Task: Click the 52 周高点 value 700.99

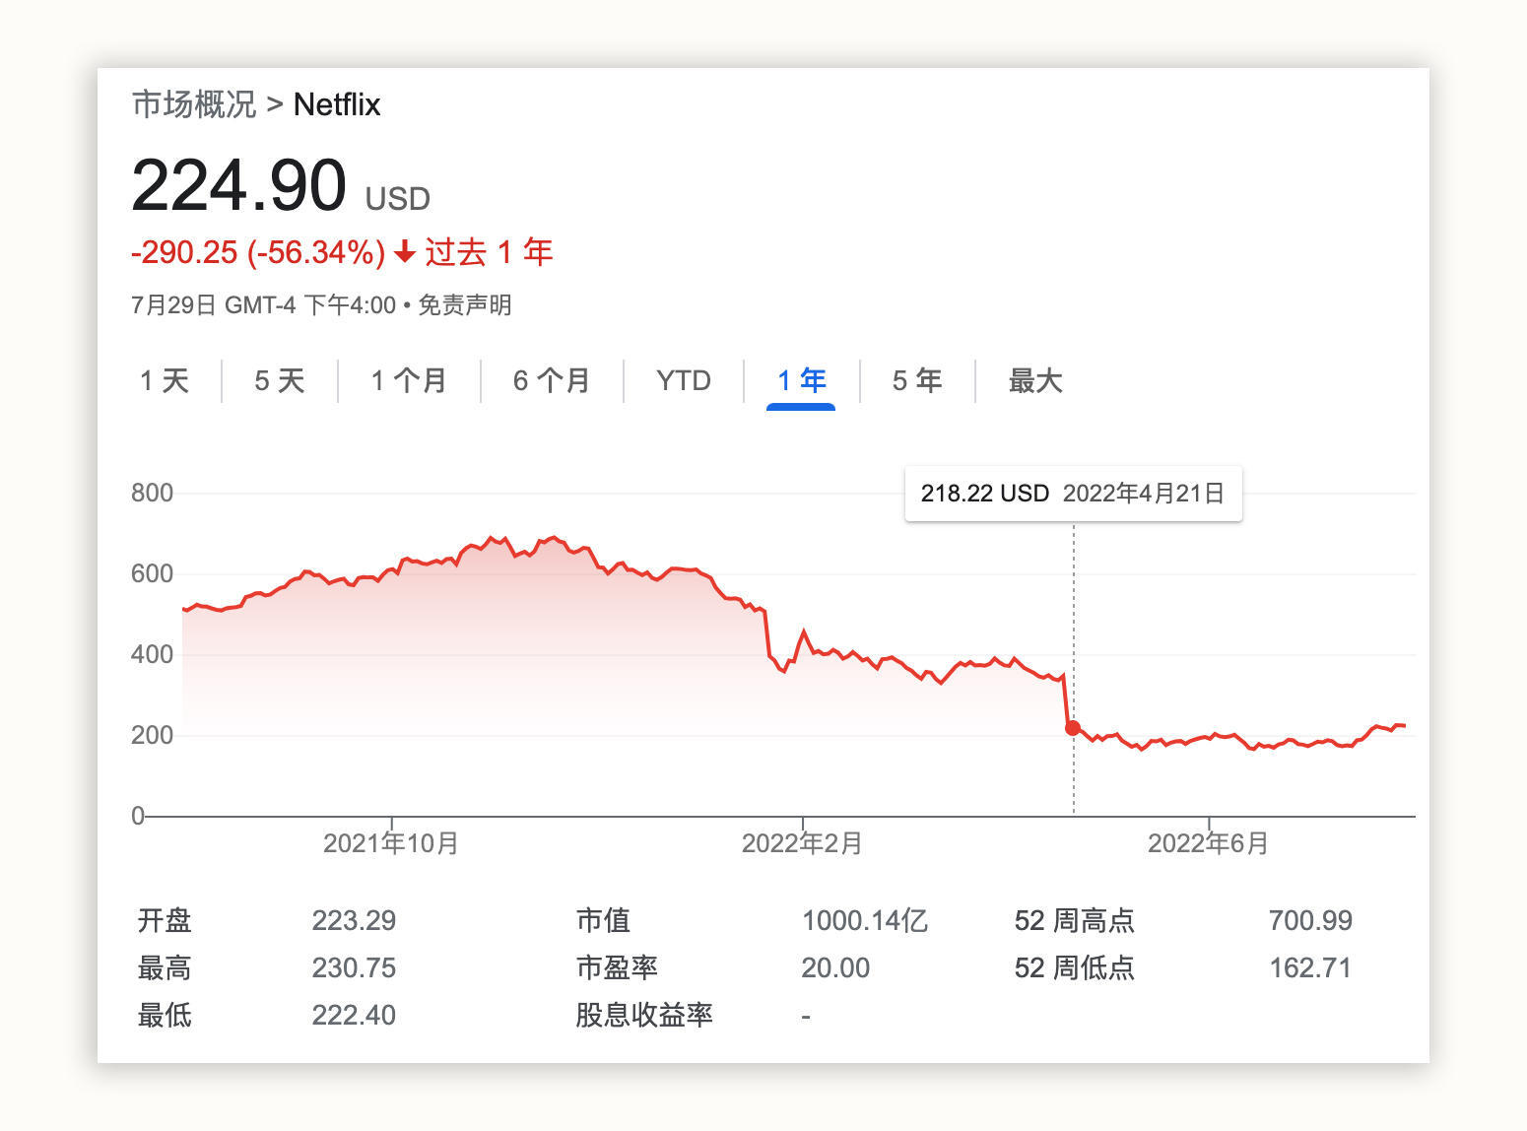Action: tap(1310, 920)
